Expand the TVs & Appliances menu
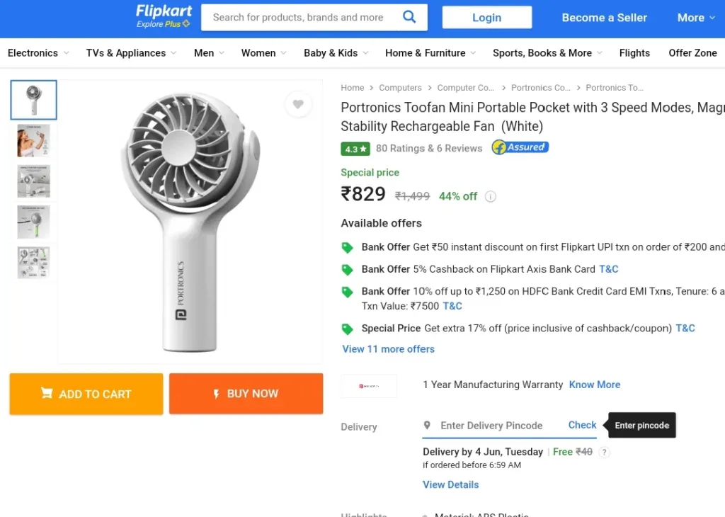The width and height of the screenshot is (725, 517). pyautogui.click(x=131, y=53)
